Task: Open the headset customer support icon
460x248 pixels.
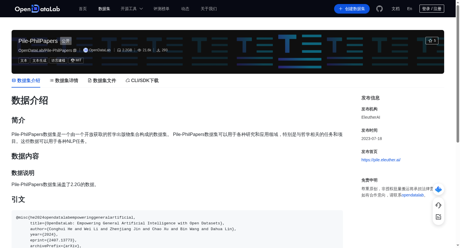Action: click(x=438, y=205)
